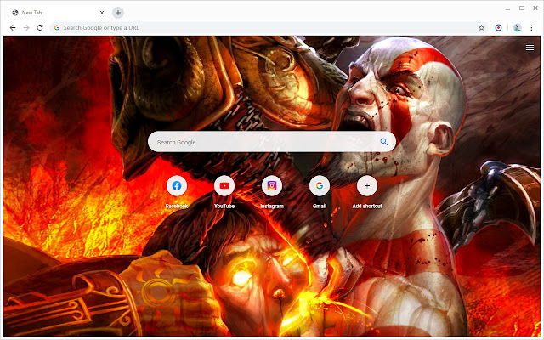
Task: Click the Google logo in the address bar
Action: pyautogui.click(x=57, y=28)
